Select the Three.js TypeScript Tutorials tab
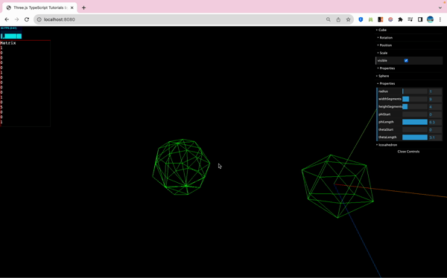The width and height of the screenshot is (447, 278). pyautogui.click(x=39, y=7)
